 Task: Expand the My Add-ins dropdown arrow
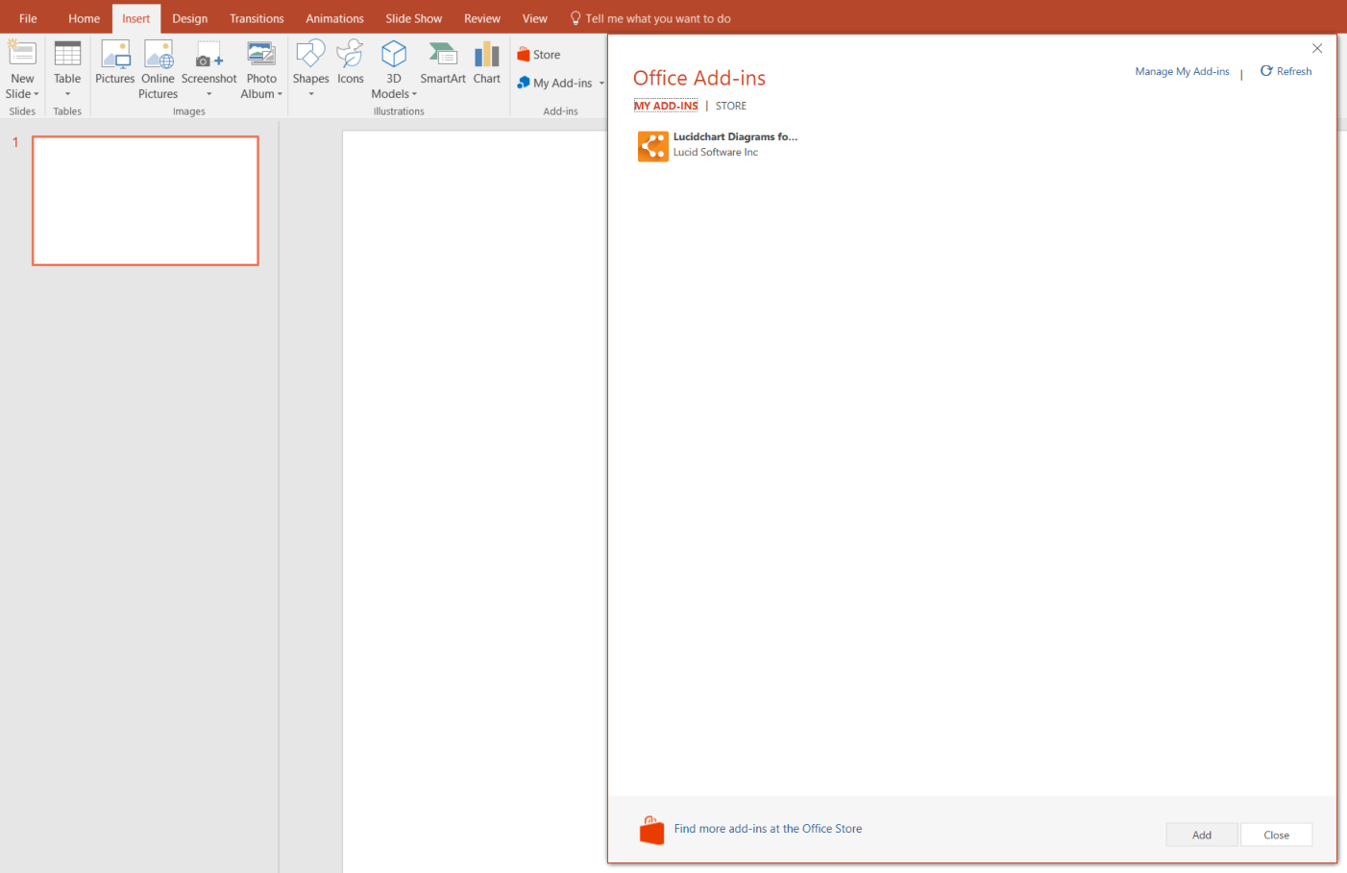click(601, 84)
